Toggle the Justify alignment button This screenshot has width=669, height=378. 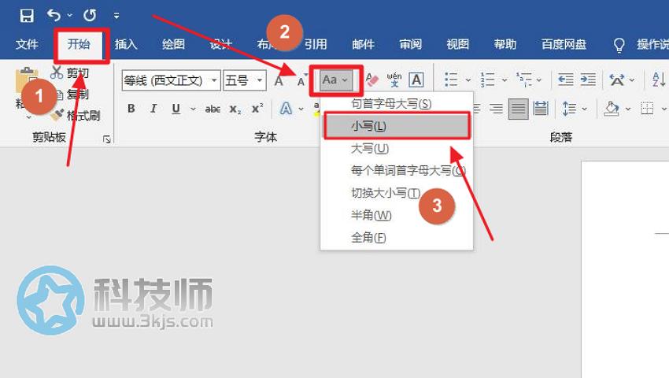518,109
